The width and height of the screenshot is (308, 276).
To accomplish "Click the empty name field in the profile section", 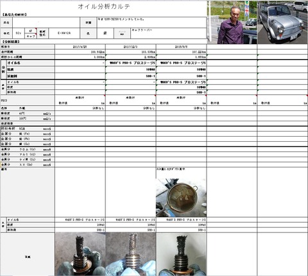I will click(x=46, y=22).
